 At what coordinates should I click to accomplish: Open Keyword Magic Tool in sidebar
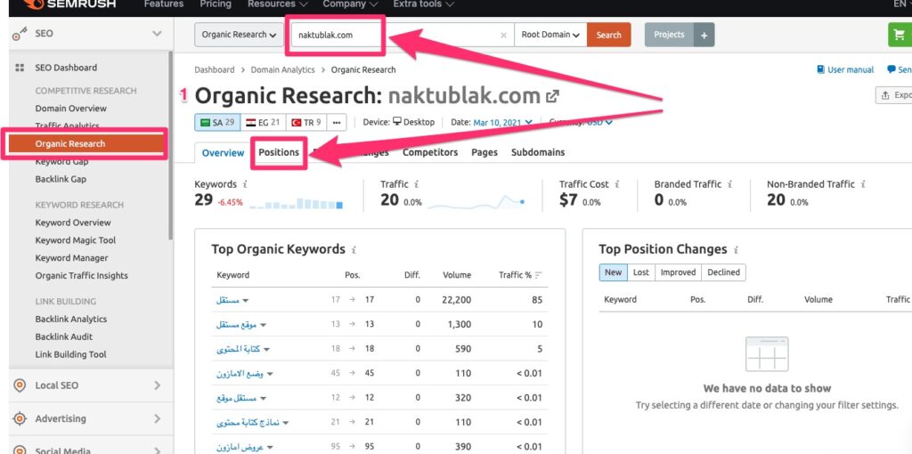[x=76, y=240]
